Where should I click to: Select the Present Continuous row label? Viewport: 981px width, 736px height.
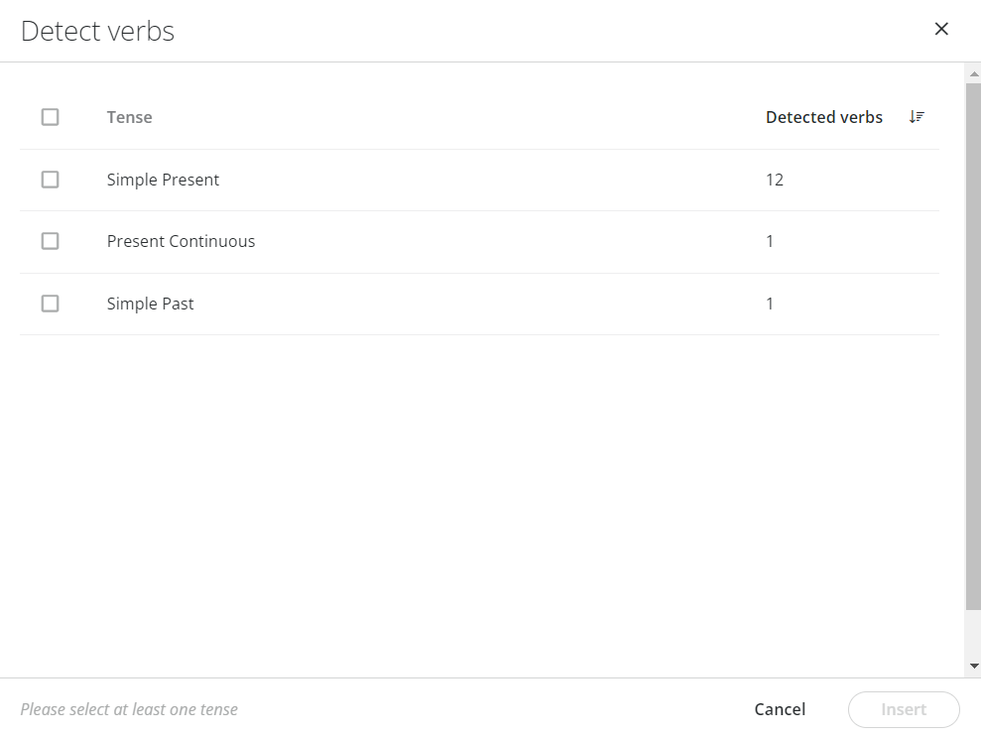pyautogui.click(x=181, y=241)
